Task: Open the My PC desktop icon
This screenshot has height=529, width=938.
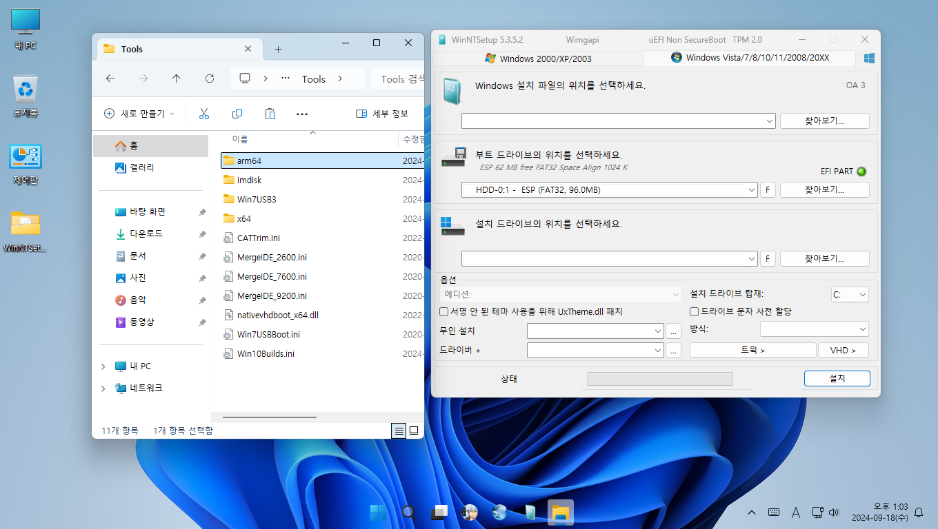Action: tap(26, 30)
